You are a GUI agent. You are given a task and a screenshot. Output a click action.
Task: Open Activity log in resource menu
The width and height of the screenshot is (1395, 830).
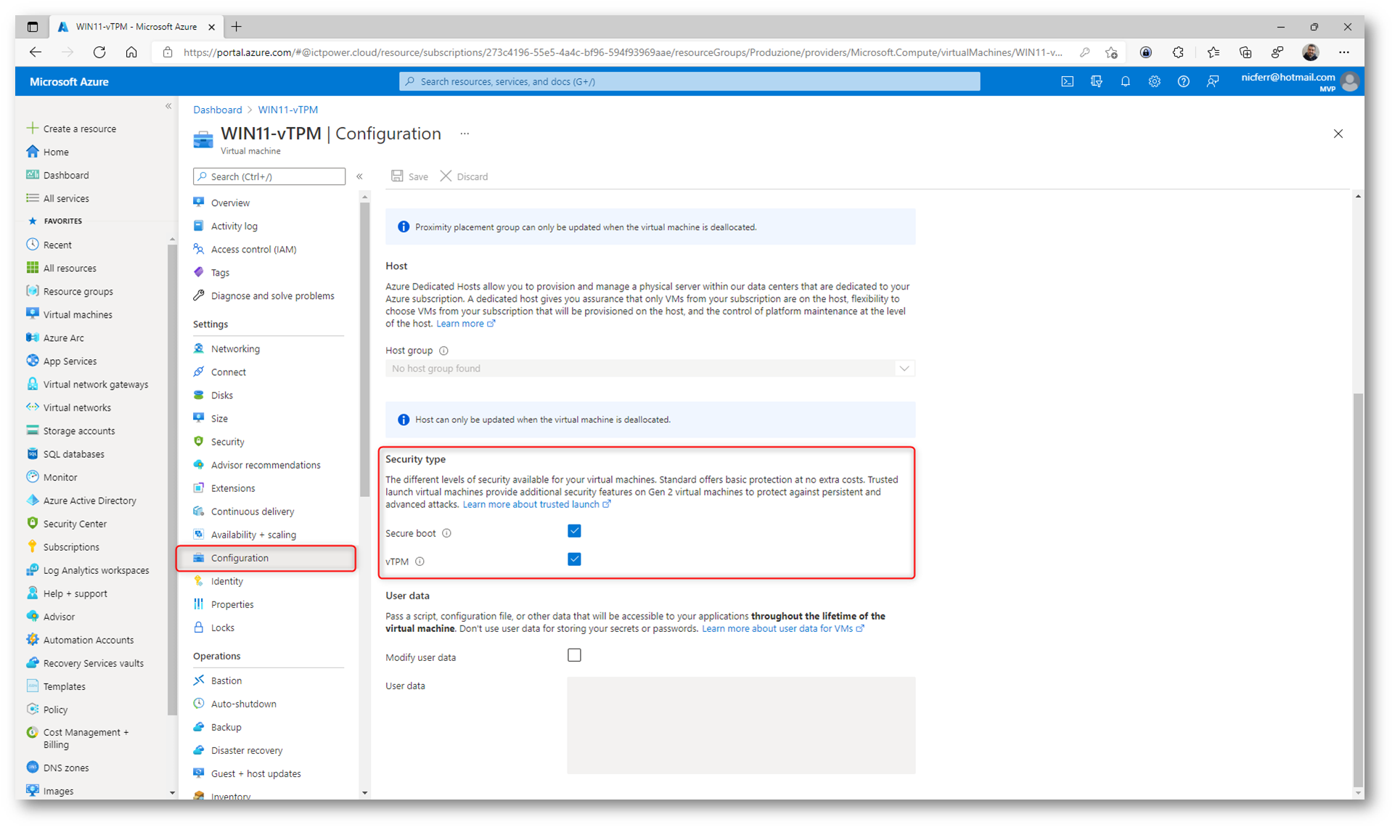(x=234, y=226)
